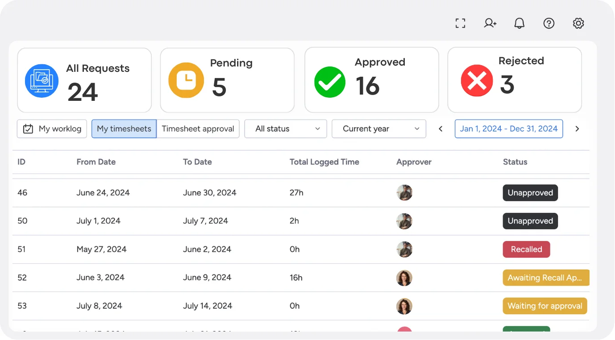The image size is (615, 340).
Task: Click the All Requests folder icon
Action: click(42, 81)
